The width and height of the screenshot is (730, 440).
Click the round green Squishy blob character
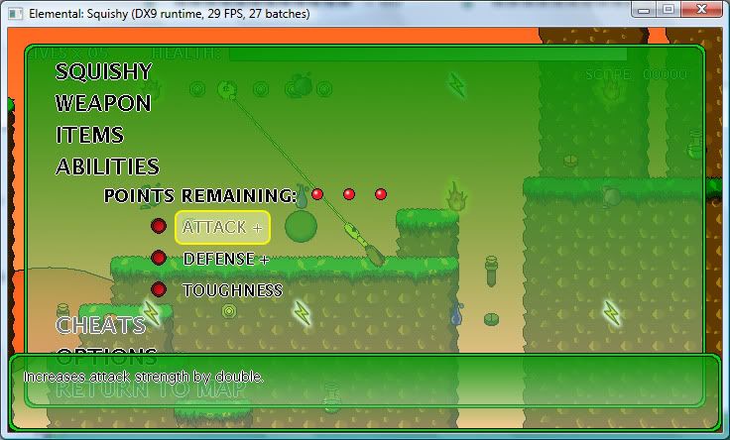301,226
